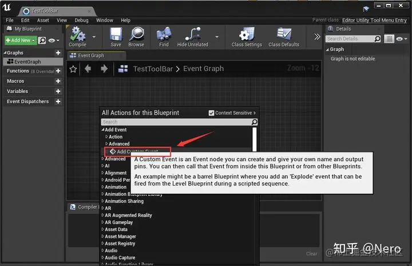Add a new variable with the plus icon

pos(58,91)
